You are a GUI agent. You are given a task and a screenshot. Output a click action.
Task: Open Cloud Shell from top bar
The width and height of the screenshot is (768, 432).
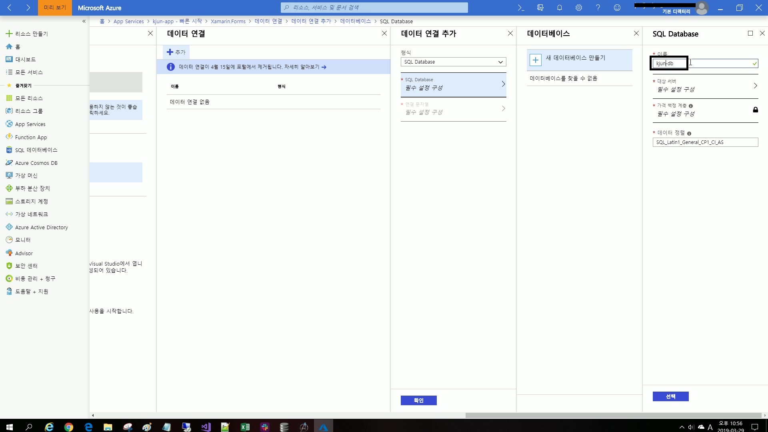[521, 8]
